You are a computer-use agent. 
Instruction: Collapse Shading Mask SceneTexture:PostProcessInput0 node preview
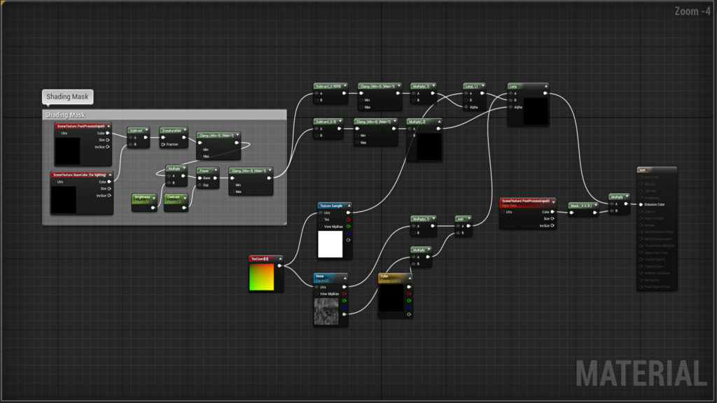point(109,126)
